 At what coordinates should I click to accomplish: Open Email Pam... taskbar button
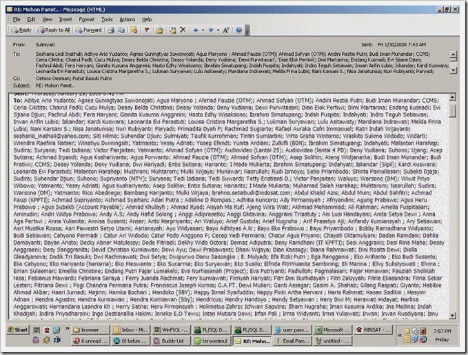[292, 341]
